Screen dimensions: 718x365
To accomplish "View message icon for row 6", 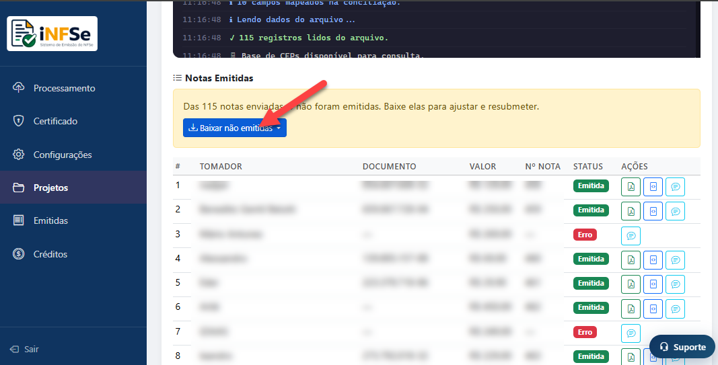I will point(675,309).
